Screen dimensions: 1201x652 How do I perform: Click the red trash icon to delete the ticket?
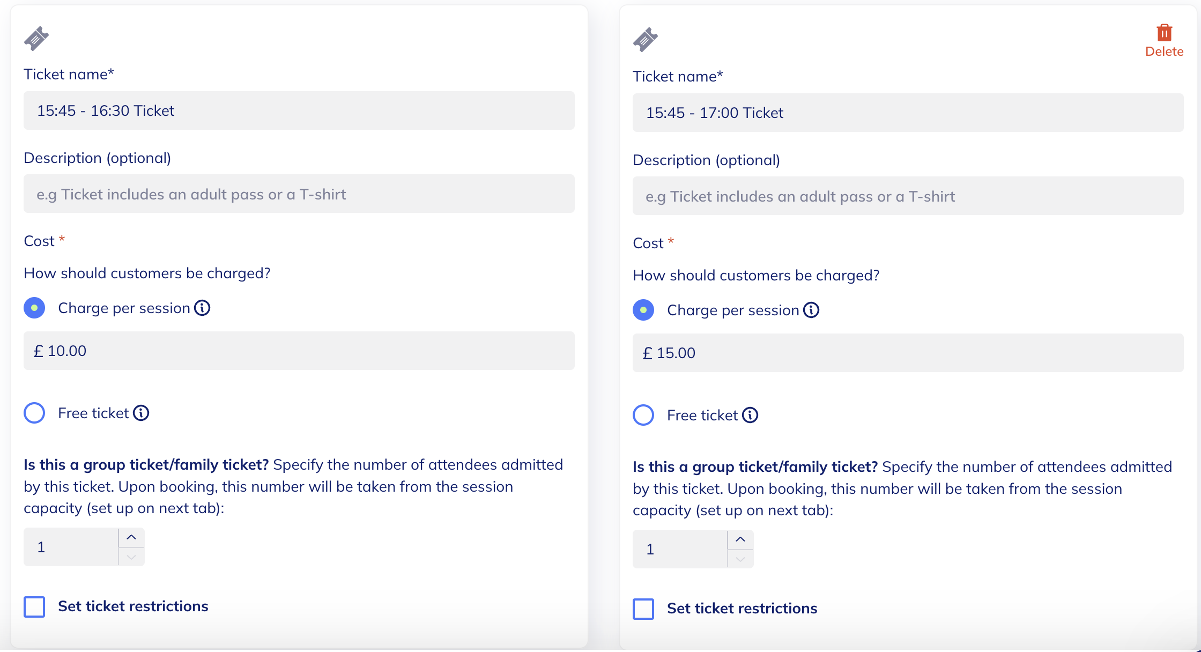(x=1164, y=33)
